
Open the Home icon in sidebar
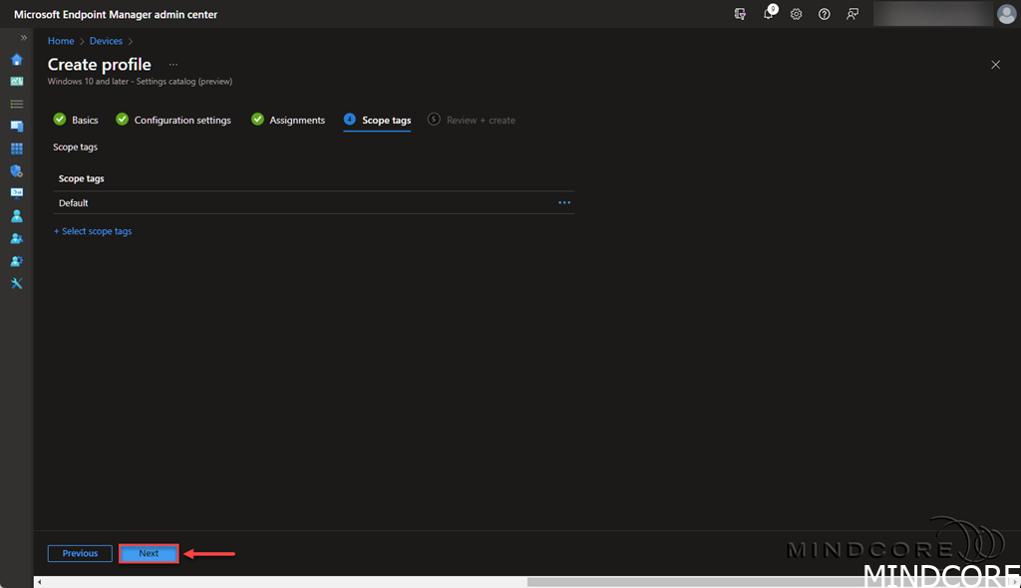coord(17,59)
